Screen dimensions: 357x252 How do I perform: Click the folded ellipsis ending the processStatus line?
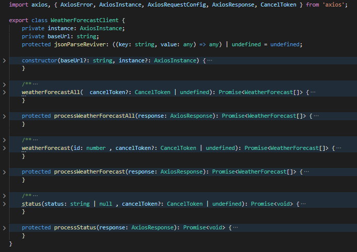tap(236, 227)
